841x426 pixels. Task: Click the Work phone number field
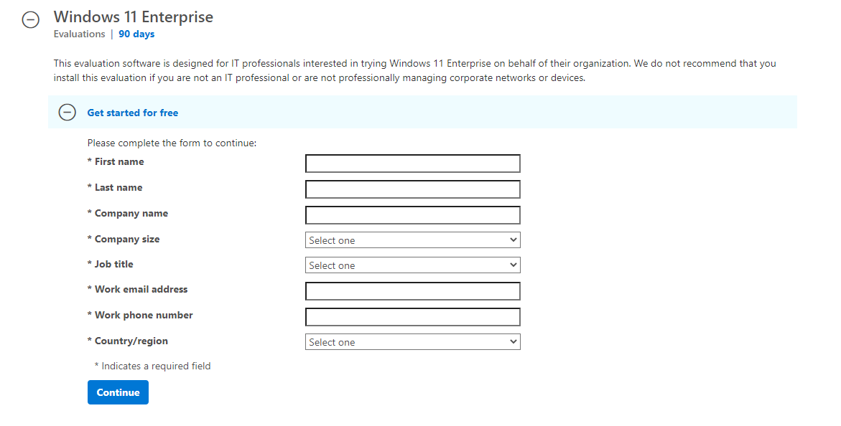413,316
